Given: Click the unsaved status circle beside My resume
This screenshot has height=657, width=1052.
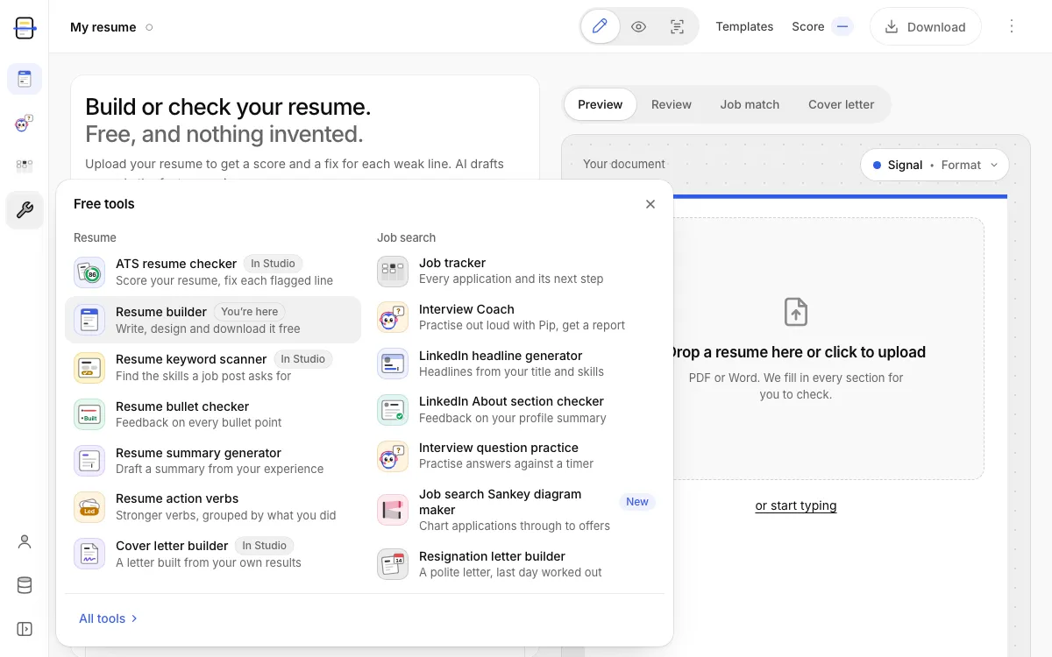Looking at the screenshot, I should coord(149,27).
